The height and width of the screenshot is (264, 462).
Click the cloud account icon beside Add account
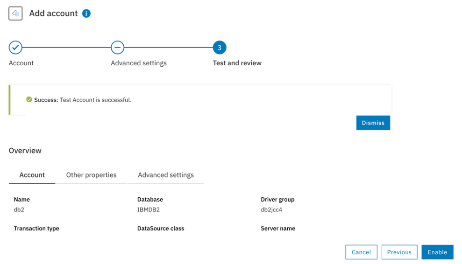click(x=15, y=13)
